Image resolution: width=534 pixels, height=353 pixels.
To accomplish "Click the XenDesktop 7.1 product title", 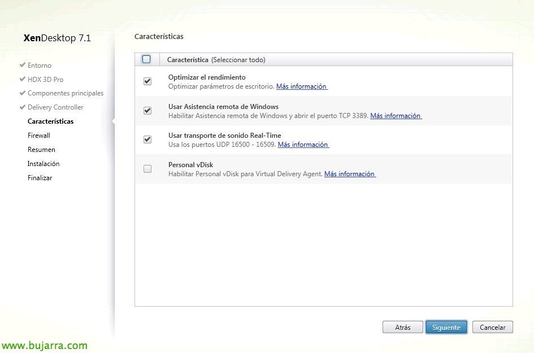I will [57, 38].
